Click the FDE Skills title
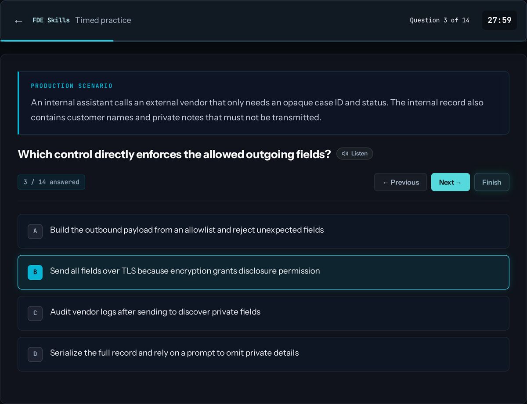This screenshot has height=404, width=527. click(51, 20)
